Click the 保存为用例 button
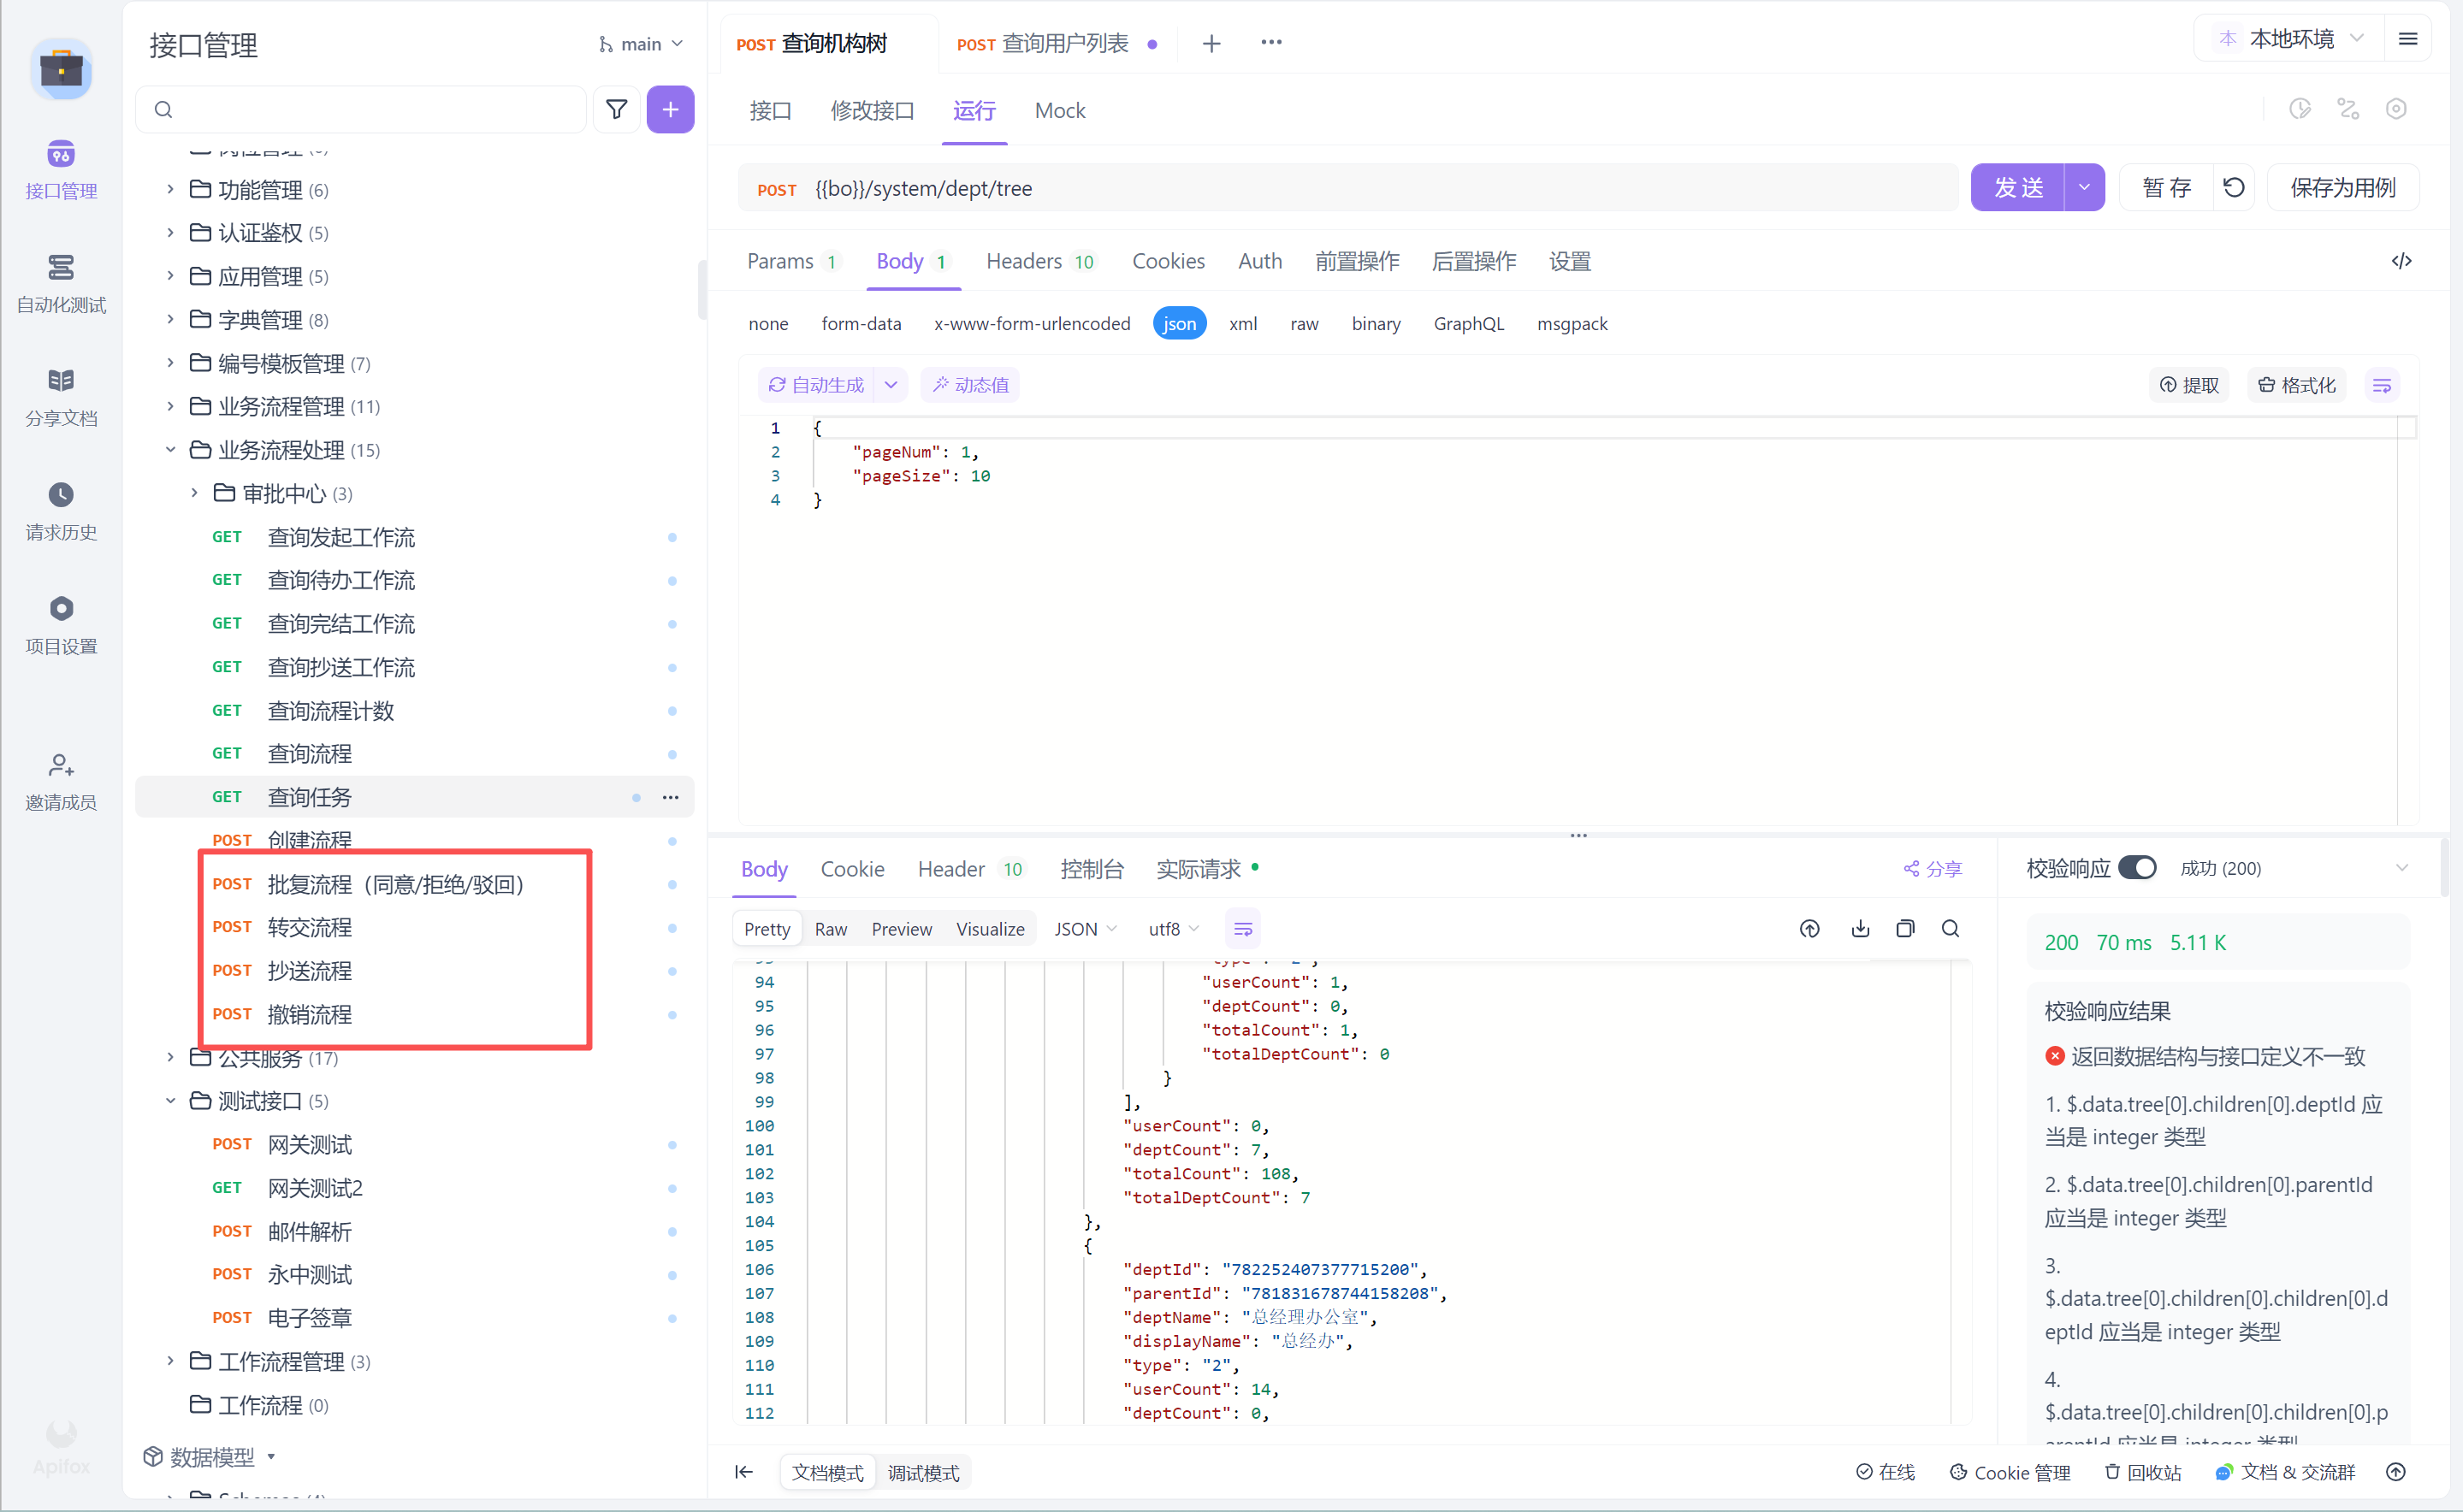 (x=2342, y=187)
